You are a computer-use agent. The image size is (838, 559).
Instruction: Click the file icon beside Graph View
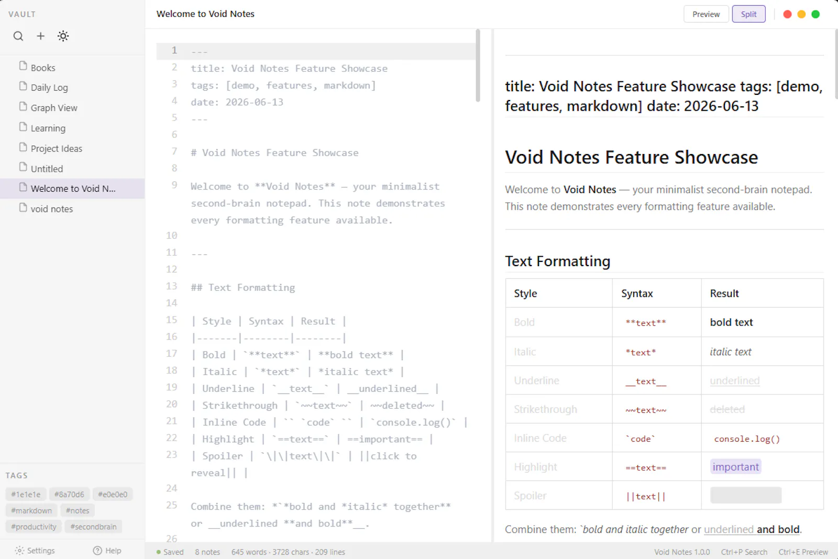tap(23, 106)
